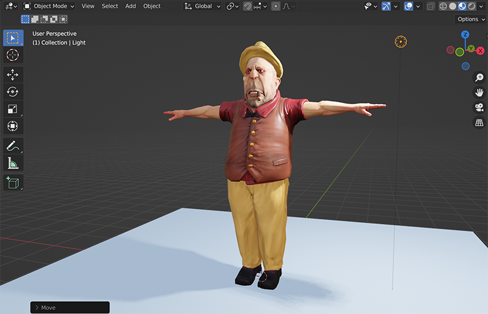Image resolution: width=488 pixels, height=314 pixels.
Task: Click the "(1) Collection | Light" text
Action: (x=59, y=43)
